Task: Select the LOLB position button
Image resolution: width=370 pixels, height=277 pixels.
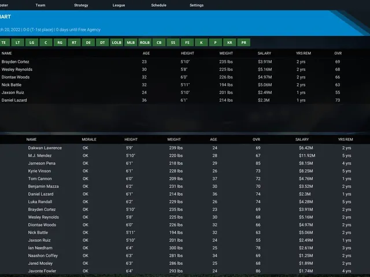Action: [117, 43]
